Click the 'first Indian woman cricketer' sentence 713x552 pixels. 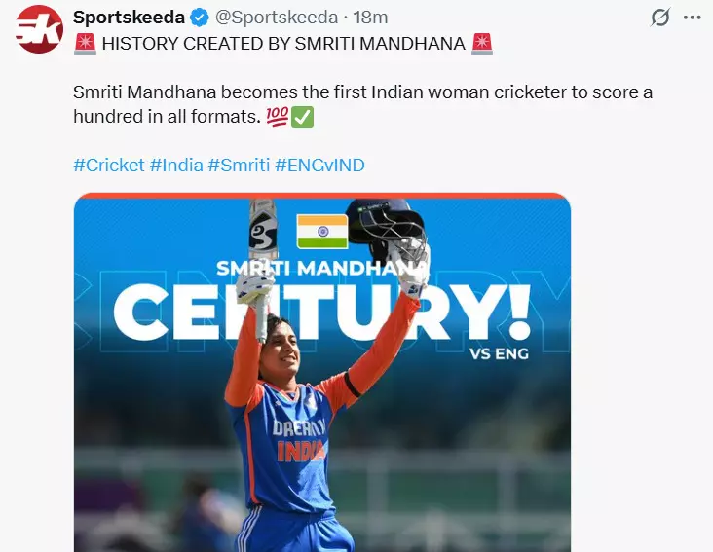point(360,92)
